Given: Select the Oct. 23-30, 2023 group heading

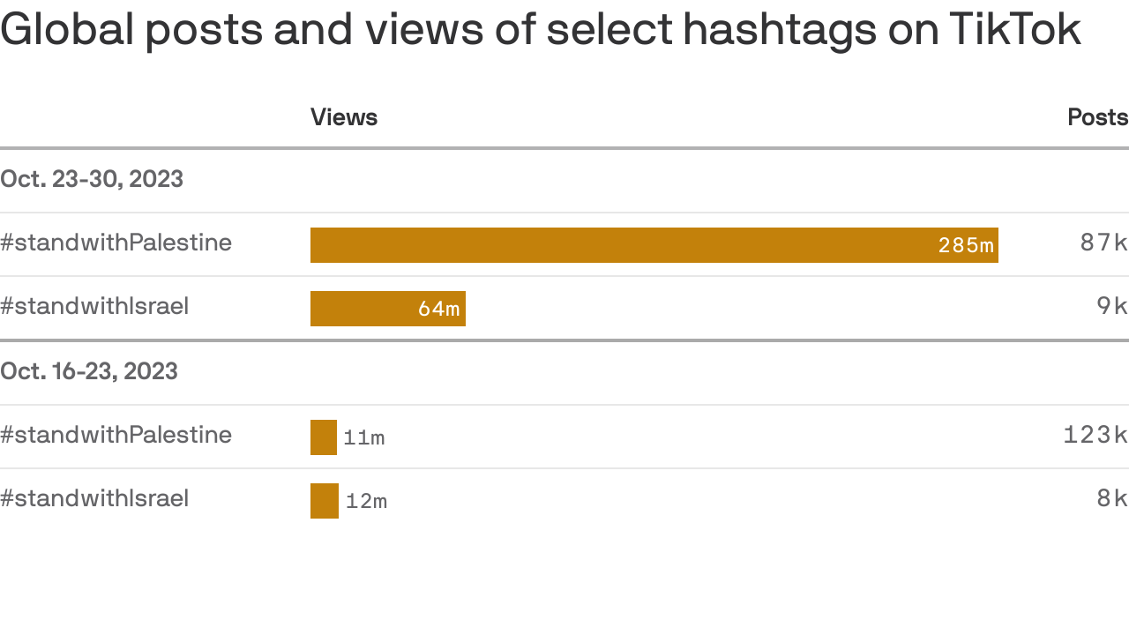Looking at the screenshot, I should [x=92, y=179].
